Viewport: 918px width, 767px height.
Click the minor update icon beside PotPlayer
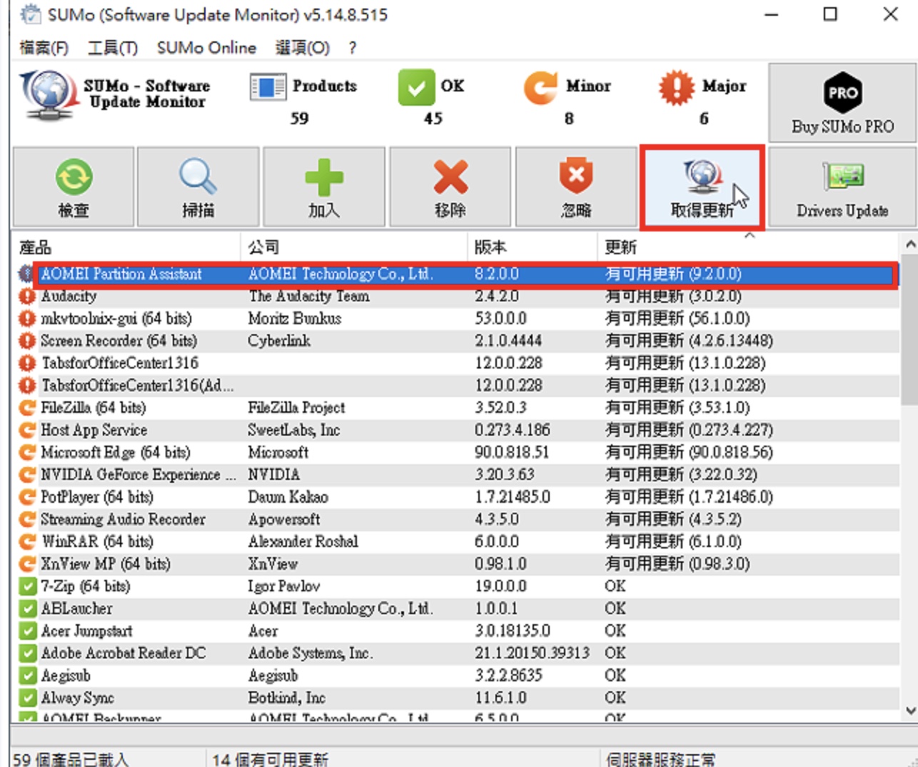point(27,497)
